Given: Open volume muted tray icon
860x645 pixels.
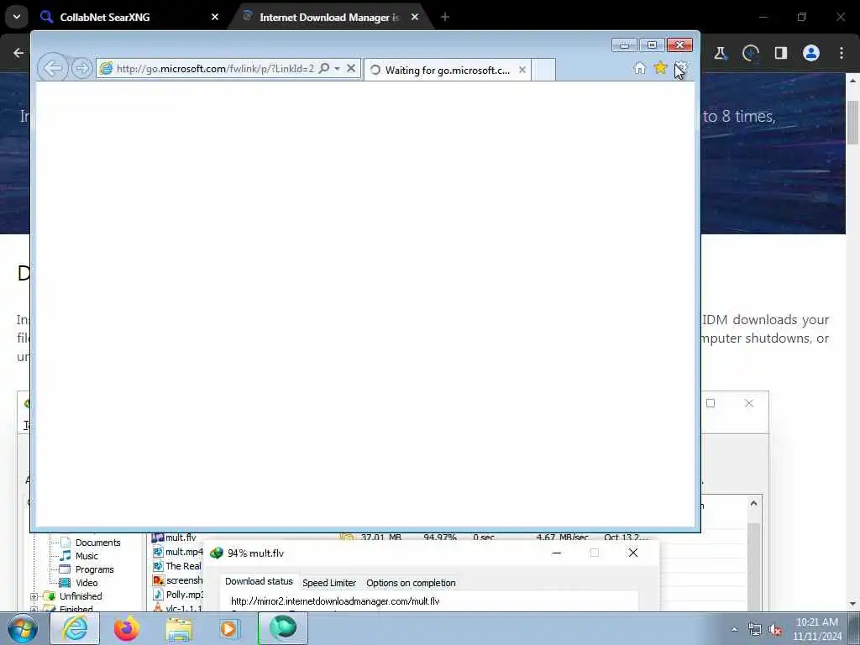Looking at the screenshot, I should pos(775,630).
